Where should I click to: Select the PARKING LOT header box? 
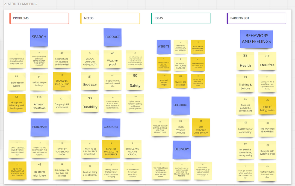[x=256, y=18]
